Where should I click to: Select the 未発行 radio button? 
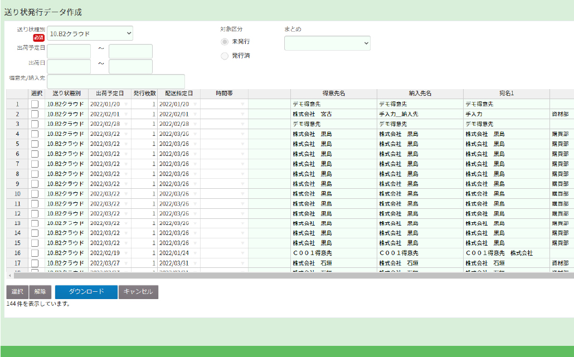click(225, 42)
